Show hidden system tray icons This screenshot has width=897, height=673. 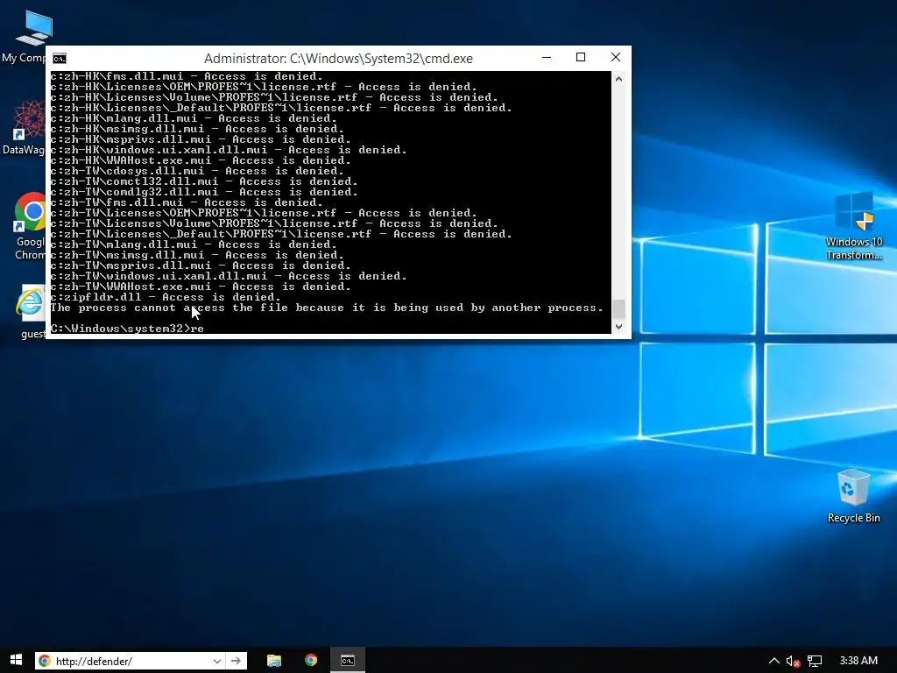pos(773,661)
